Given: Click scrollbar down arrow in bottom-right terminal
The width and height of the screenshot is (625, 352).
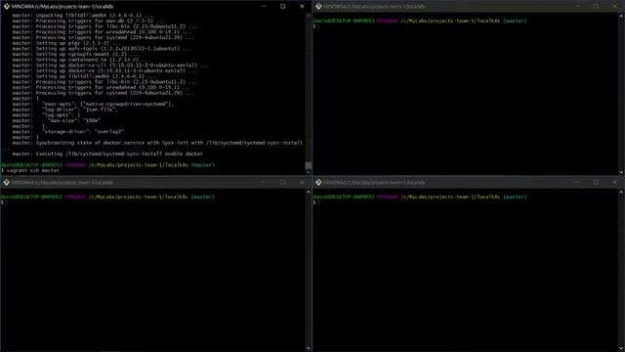Looking at the screenshot, I should pyautogui.click(x=621, y=348).
